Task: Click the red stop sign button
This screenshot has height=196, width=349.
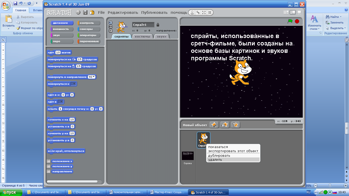Action: coord(297,21)
